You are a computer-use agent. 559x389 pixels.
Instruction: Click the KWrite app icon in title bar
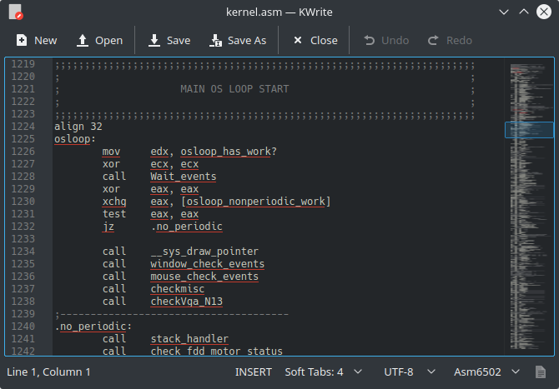coord(16,12)
